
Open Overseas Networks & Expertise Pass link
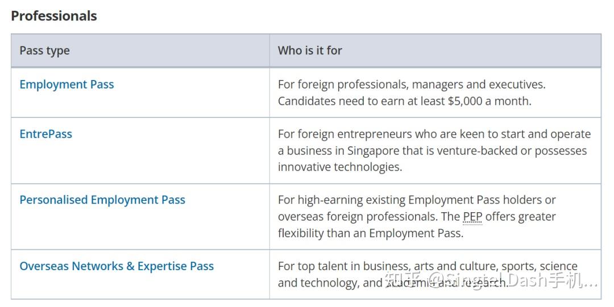(x=117, y=267)
